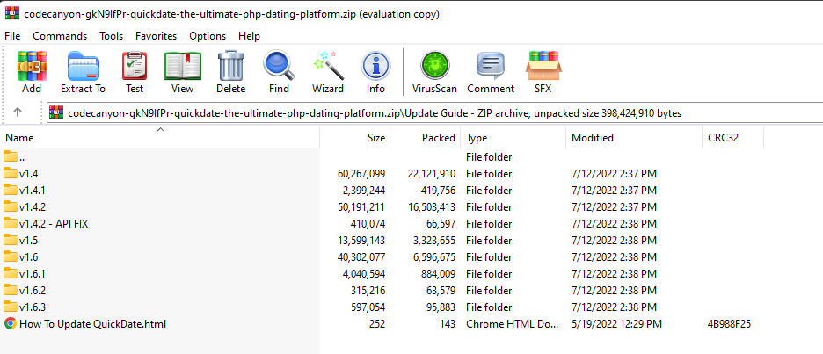Image resolution: width=823 pixels, height=354 pixels.
Task: Click the up one level arrow
Action: (18, 112)
